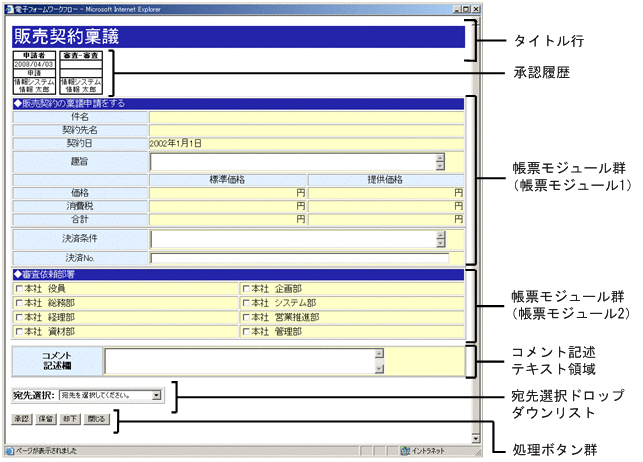Click the ◆販売契約の稟議申請をする section header
The image size is (643, 462).
click(239, 104)
